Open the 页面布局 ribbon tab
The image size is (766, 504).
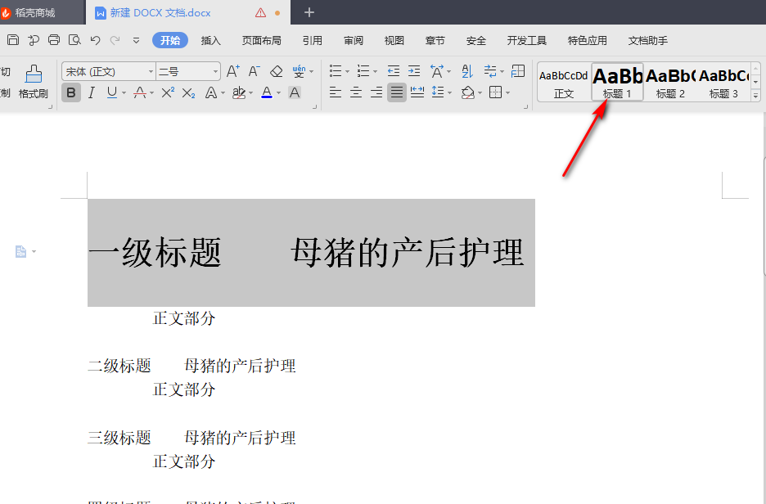261,41
